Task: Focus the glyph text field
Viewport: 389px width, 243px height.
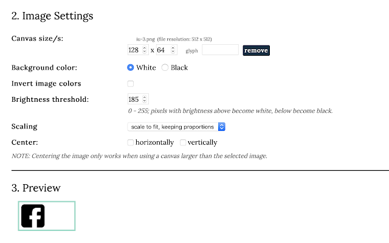Action: click(x=220, y=50)
